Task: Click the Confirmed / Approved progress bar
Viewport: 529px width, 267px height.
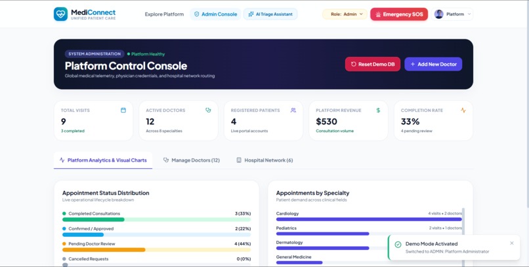Action: click(x=157, y=235)
